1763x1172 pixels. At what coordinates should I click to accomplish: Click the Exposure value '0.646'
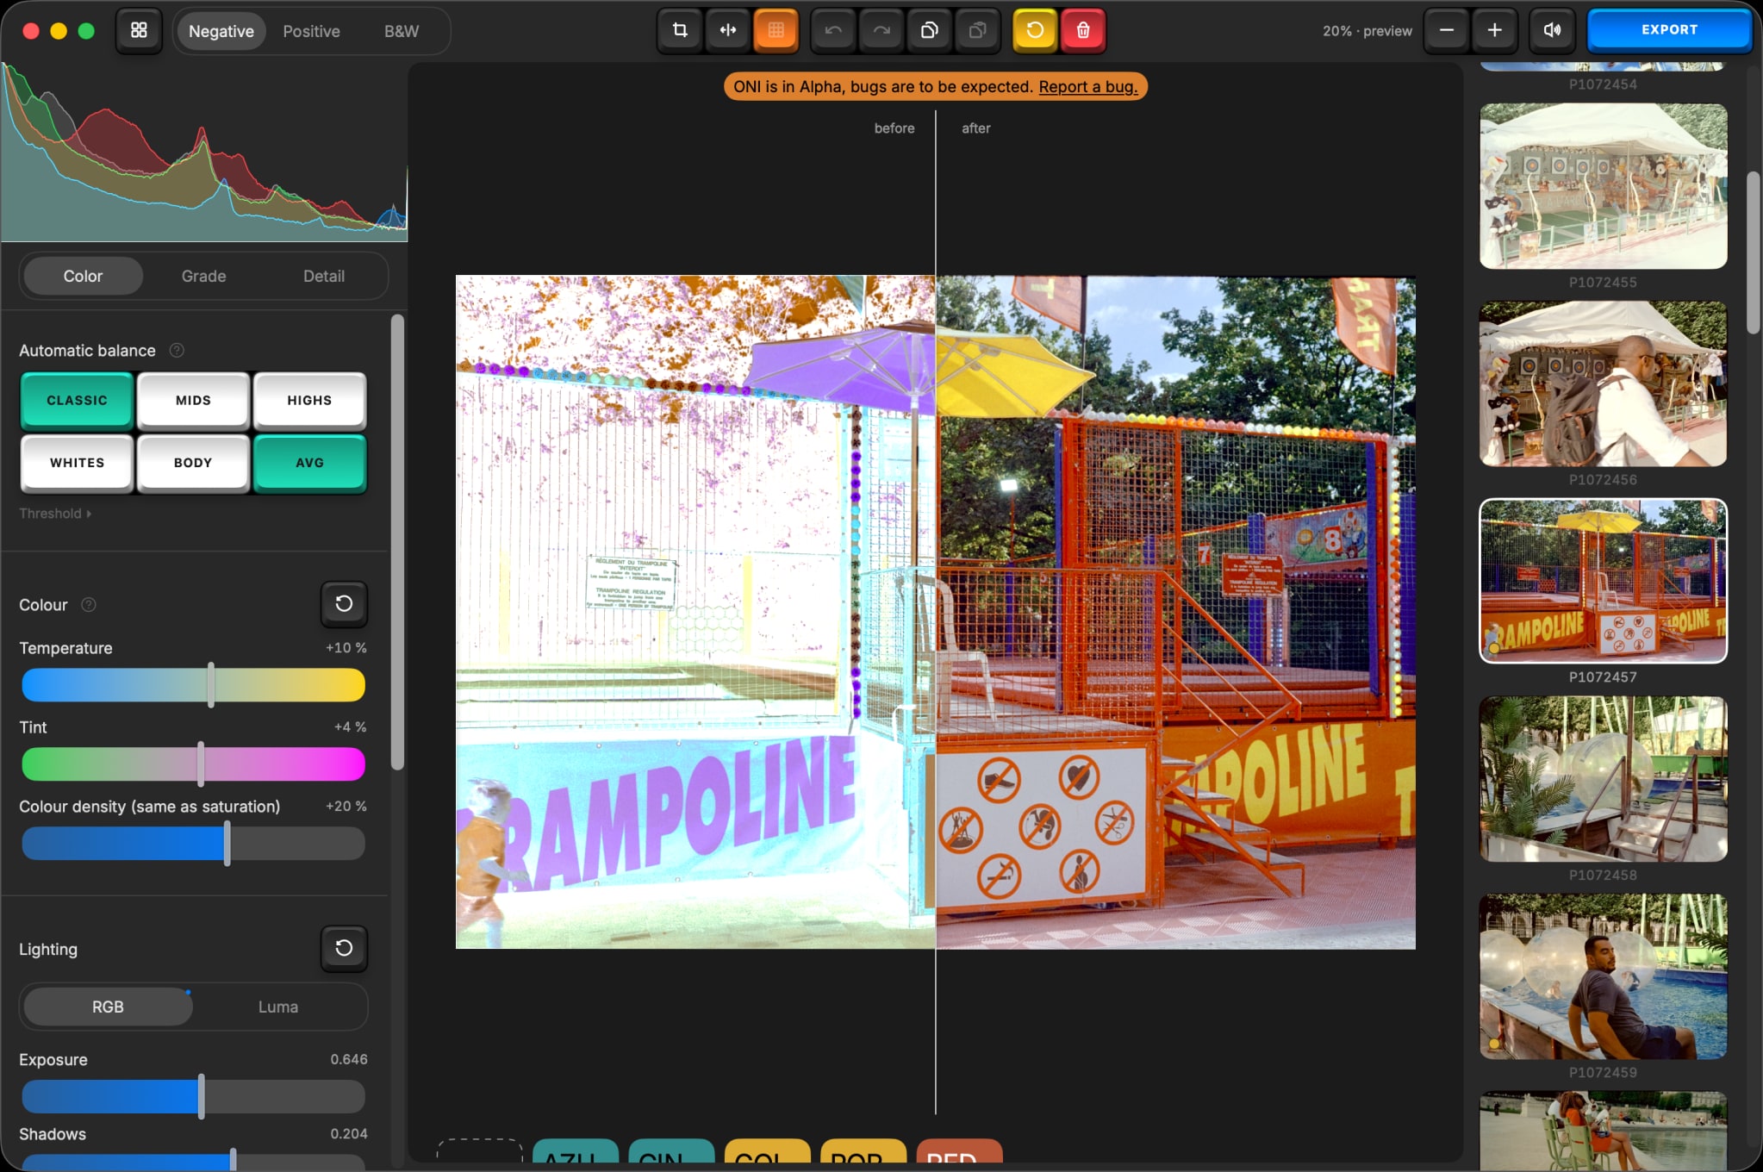[x=349, y=1059]
